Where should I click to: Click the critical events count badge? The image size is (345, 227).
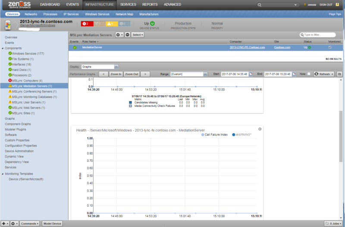(x=87, y=24)
